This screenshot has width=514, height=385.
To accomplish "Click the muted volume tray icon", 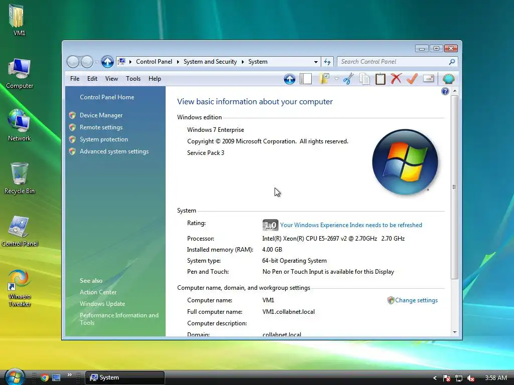I will (x=471, y=378).
